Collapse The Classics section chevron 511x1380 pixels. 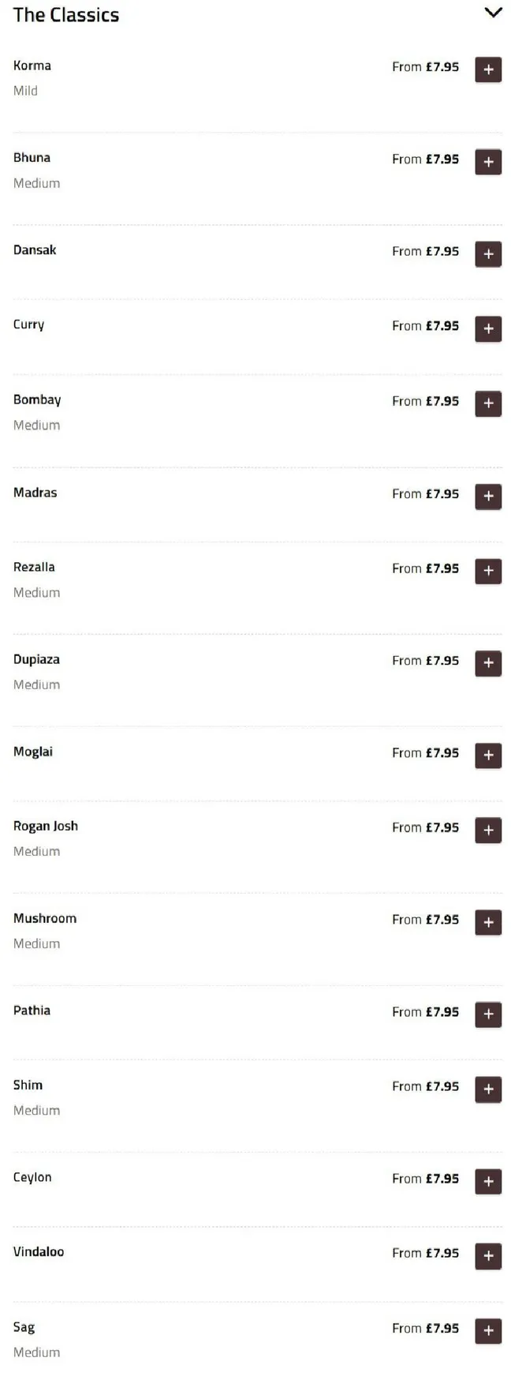click(x=493, y=13)
